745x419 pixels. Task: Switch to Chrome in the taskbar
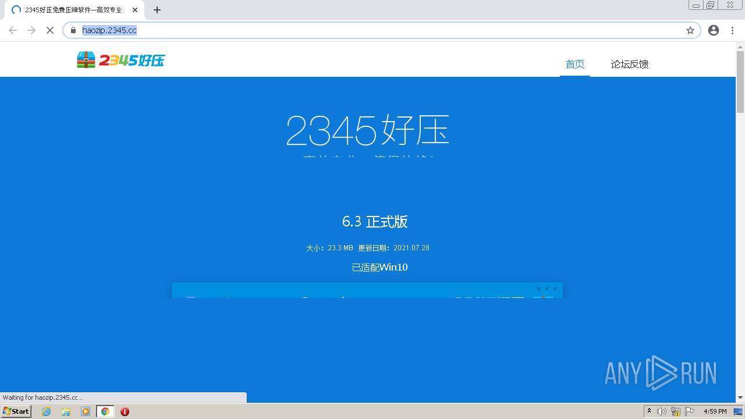point(105,411)
